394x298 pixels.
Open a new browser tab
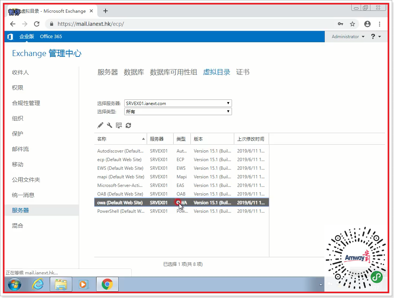tap(106, 11)
